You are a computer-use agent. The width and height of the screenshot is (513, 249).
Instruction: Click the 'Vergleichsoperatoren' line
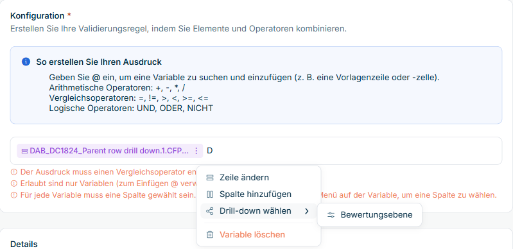click(x=129, y=98)
